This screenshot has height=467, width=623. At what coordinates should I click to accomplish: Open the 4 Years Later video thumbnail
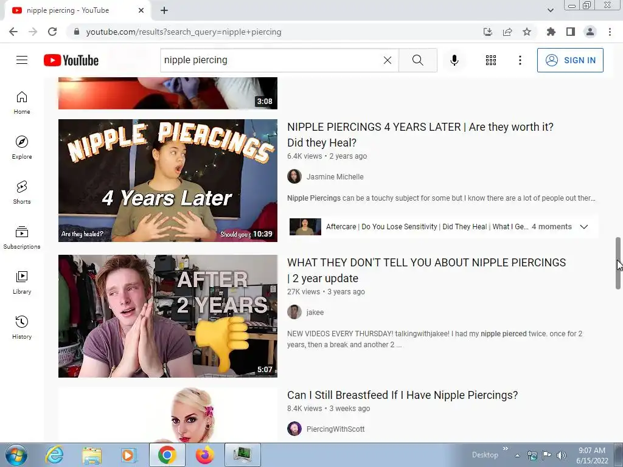pyautogui.click(x=168, y=181)
